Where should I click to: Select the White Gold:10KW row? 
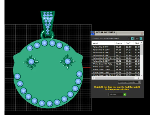116,70
